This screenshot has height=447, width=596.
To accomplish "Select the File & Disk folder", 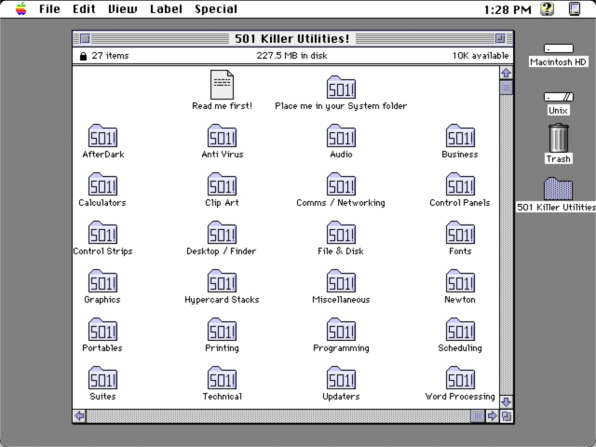I will click(341, 233).
